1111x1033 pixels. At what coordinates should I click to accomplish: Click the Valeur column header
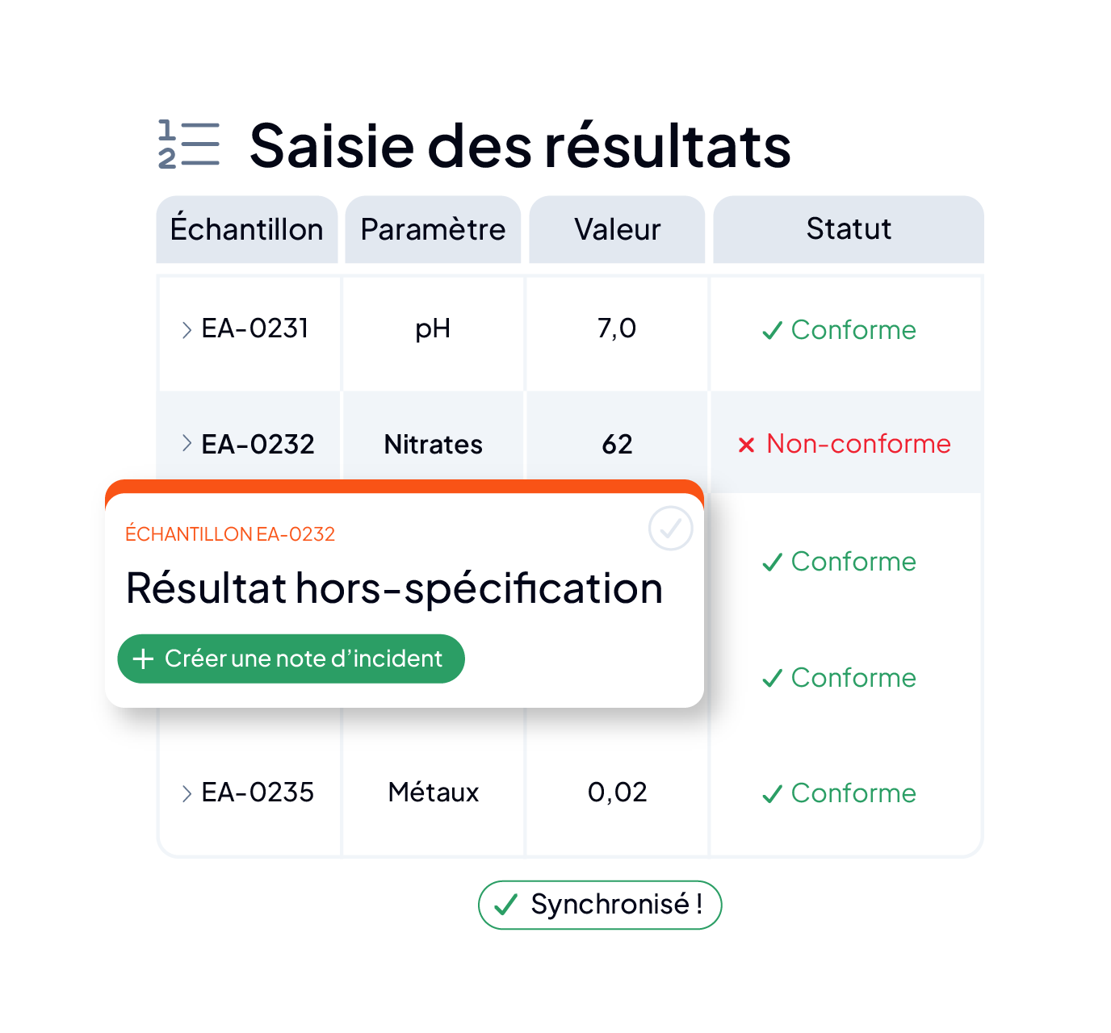(617, 229)
